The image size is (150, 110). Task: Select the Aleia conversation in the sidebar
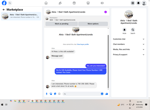[21, 16]
